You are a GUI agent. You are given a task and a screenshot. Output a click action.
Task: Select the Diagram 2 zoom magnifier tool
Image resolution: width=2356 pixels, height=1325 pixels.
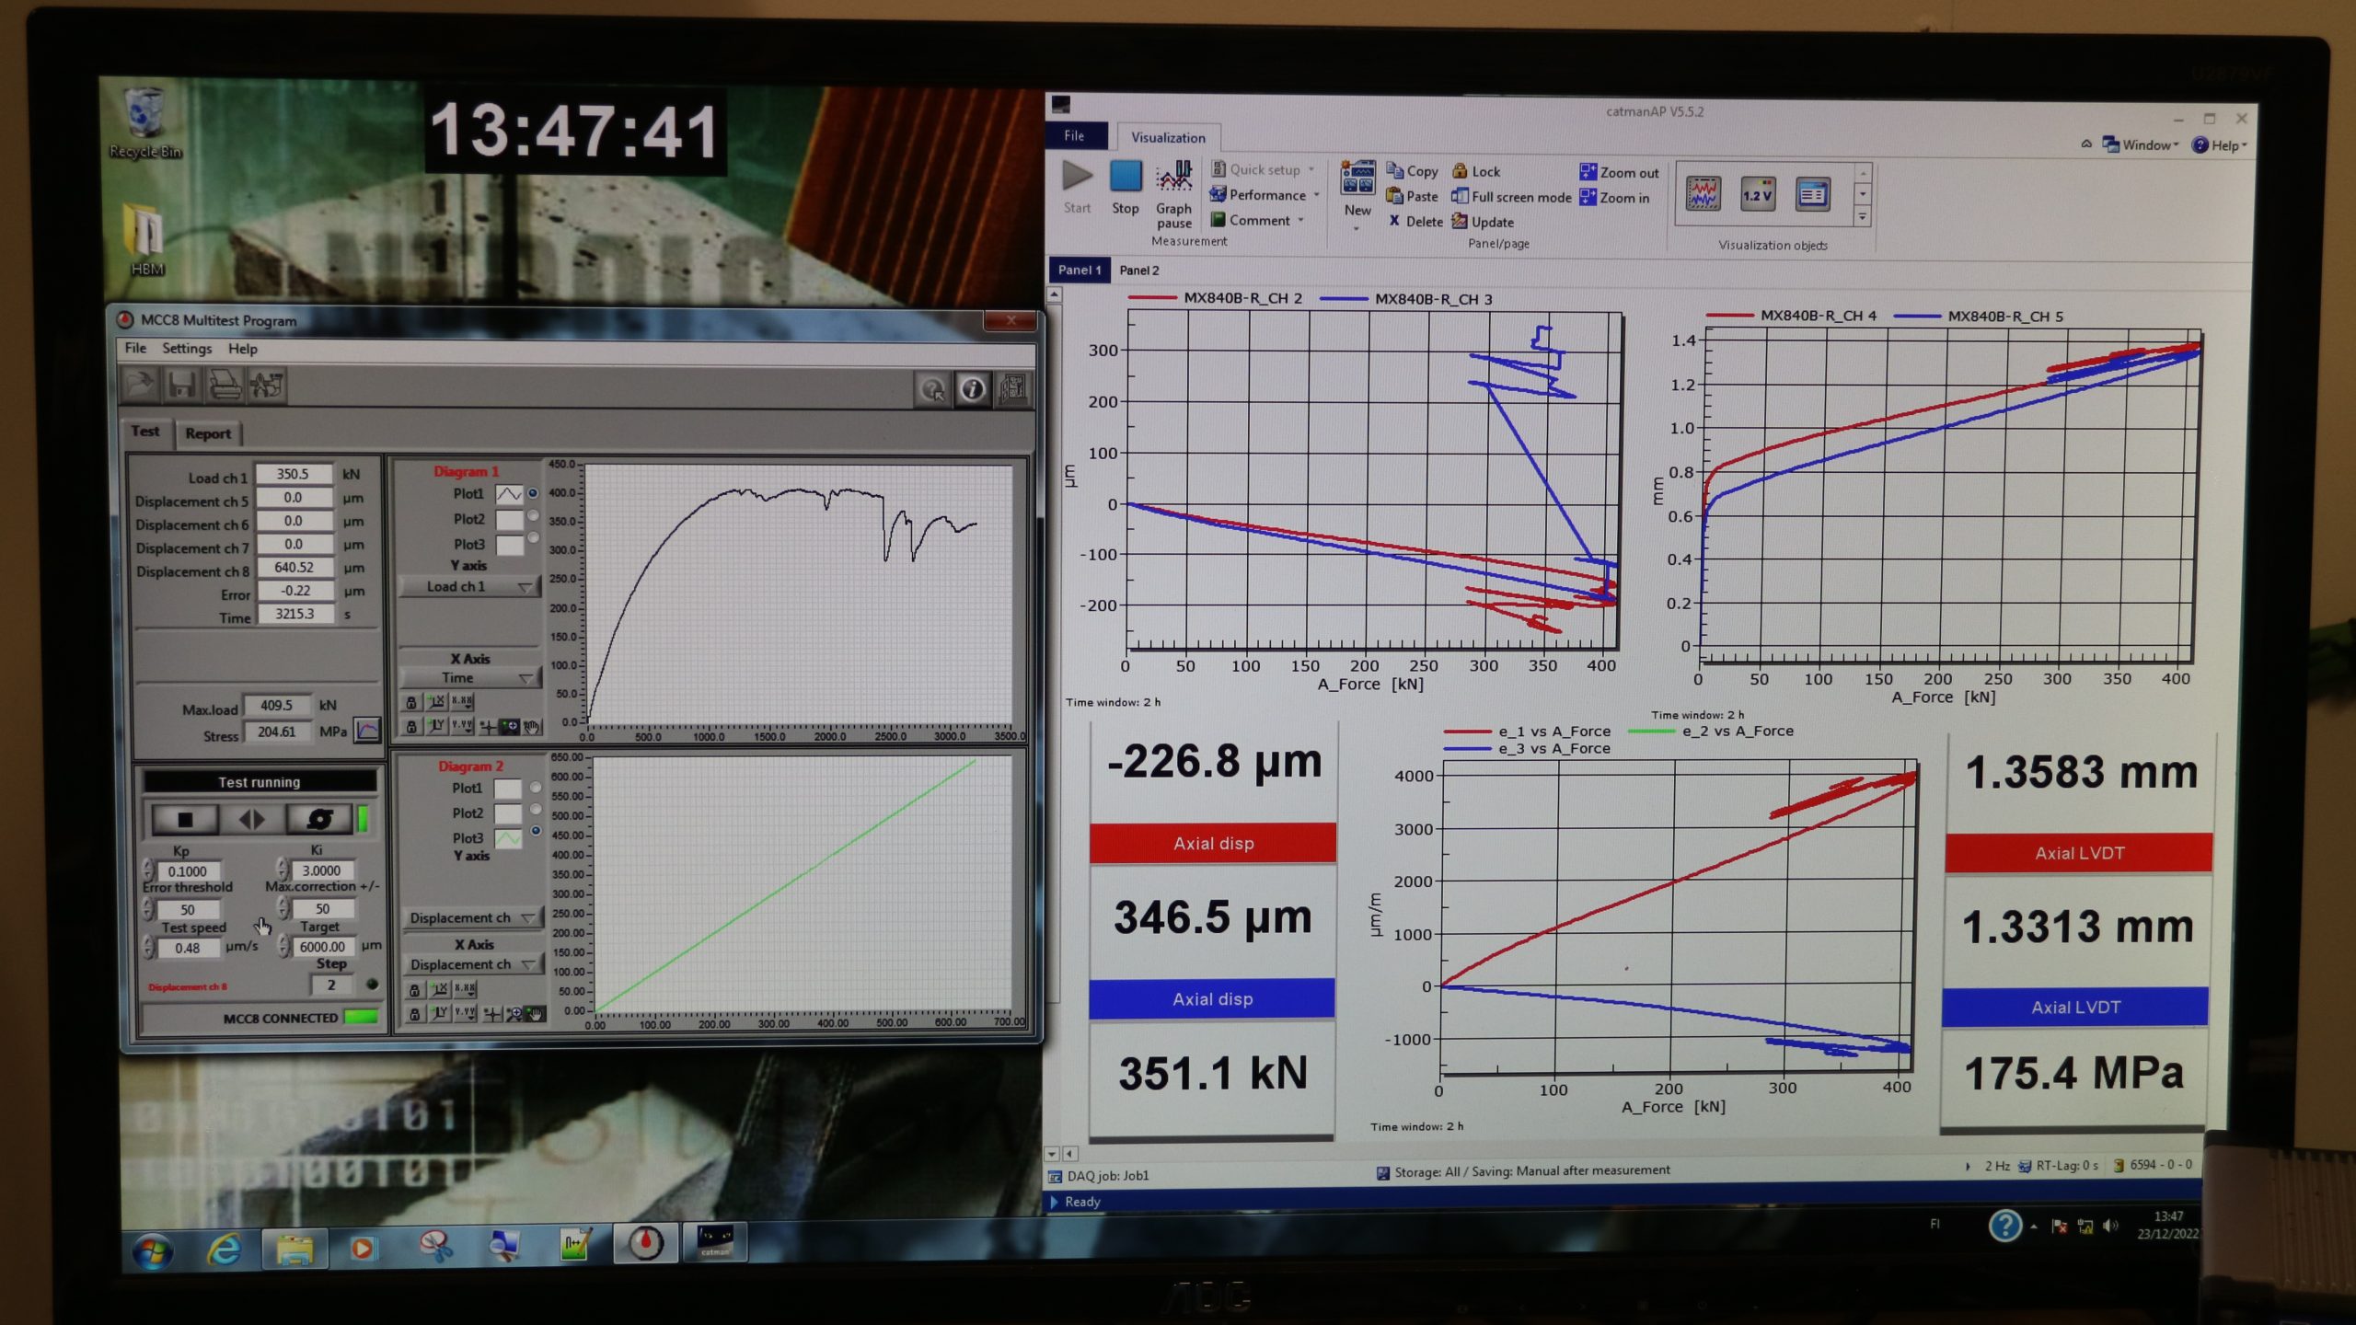[x=514, y=1014]
